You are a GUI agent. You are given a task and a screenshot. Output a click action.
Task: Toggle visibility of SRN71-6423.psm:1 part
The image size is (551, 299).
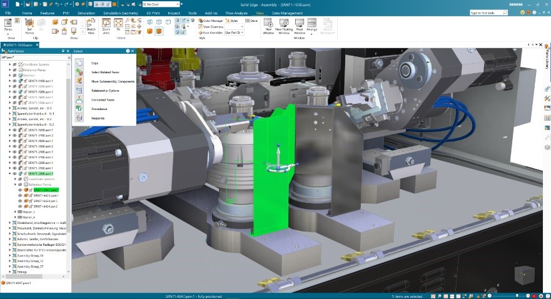click(20, 195)
